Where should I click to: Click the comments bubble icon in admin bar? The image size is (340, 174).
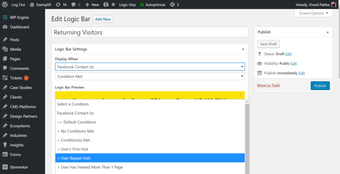[74, 5]
